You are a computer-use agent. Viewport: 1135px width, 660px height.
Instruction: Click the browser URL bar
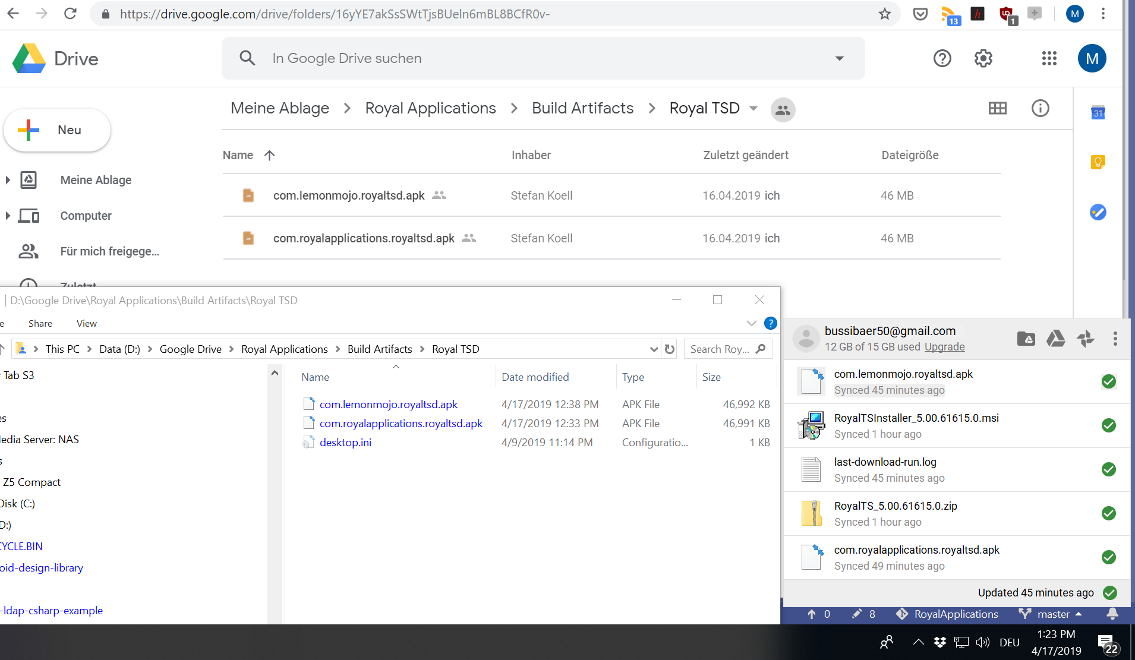click(x=495, y=14)
